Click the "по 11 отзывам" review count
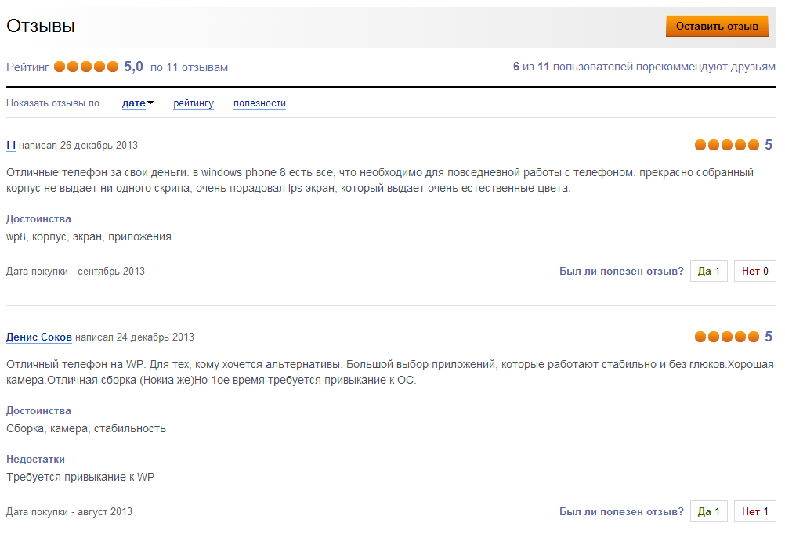Viewport: 785px width, 534px height. pyautogui.click(x=189, y=67)
